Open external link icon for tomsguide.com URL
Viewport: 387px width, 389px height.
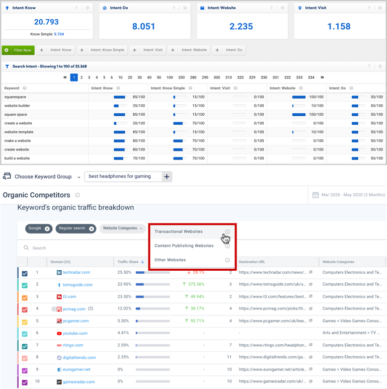(311, 284)
